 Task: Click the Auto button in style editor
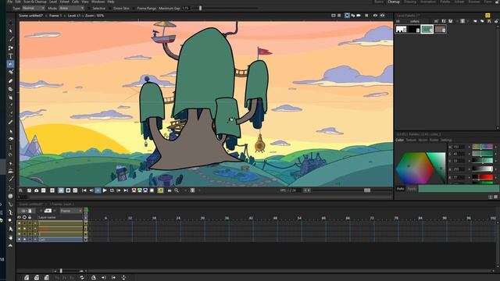click(401, 189)
